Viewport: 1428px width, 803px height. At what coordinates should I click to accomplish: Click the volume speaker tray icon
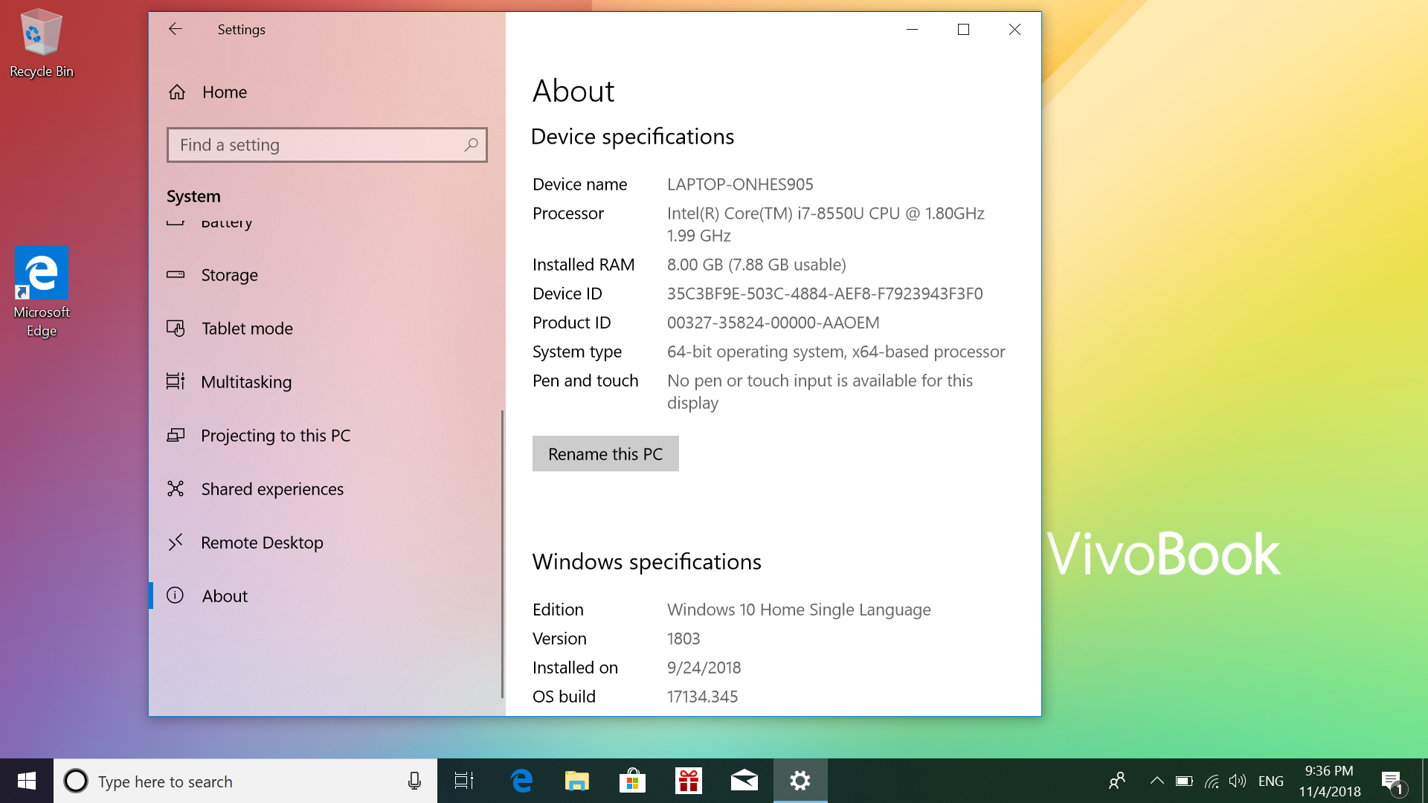tap(1238, 781)
